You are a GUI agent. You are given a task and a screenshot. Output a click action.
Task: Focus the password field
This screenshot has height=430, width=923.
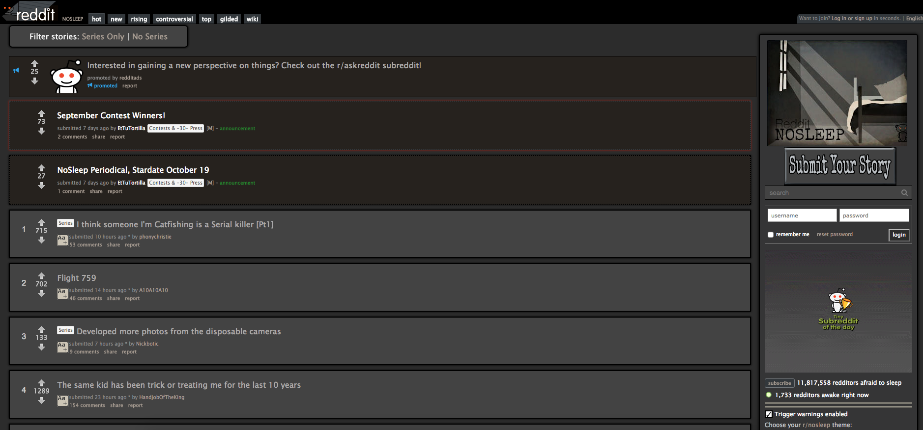point(874,215)
